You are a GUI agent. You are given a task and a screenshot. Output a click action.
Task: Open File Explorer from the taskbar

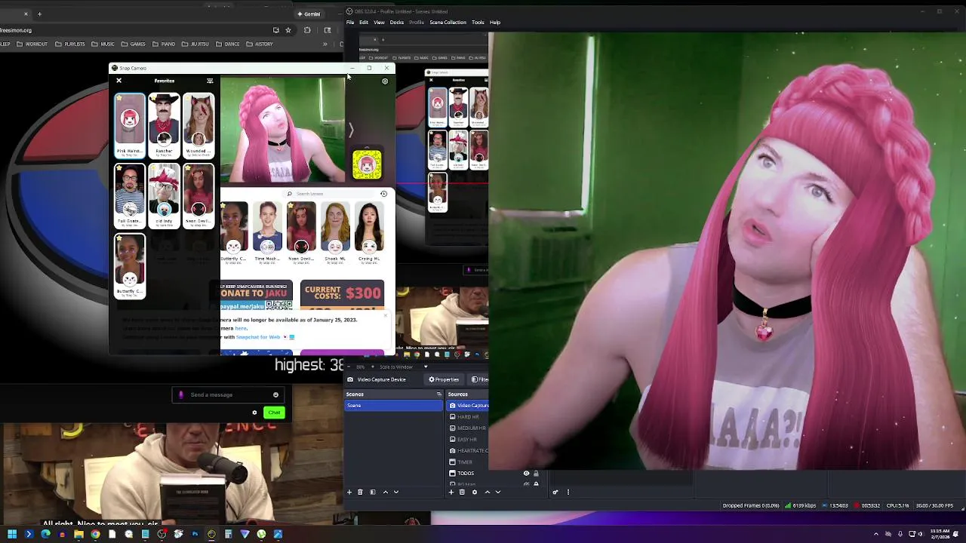[x=78, y=534]
